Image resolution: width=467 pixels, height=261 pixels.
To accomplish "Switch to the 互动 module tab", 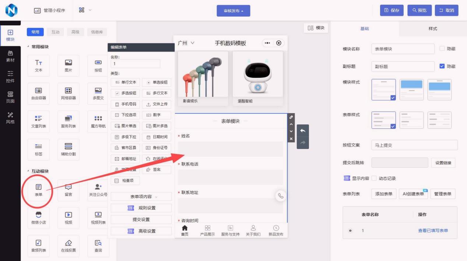I will [55, 32].
